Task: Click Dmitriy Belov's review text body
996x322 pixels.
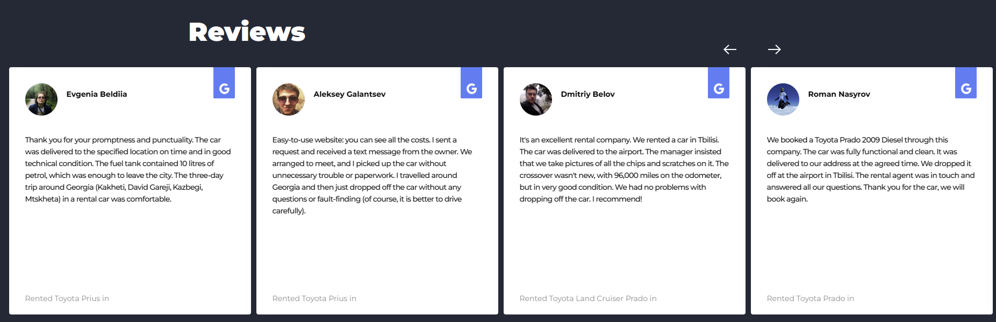Action: (x=624, y=169)
